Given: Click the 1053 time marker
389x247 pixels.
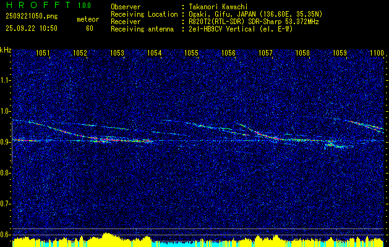Looking at the screenshot, I should 117,52.
